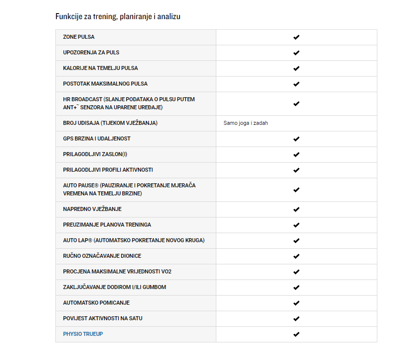
Task: Select the KALORIJE NA TEMELJU PULSA checkmark
Action: 296,68
